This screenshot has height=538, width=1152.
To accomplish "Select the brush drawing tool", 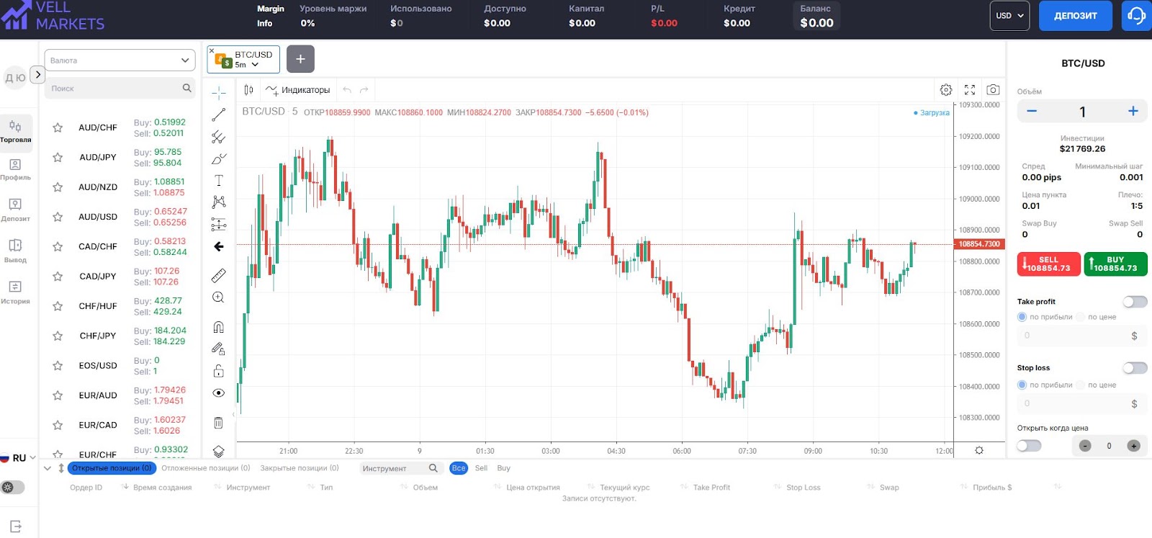I will tap(219, 158).
